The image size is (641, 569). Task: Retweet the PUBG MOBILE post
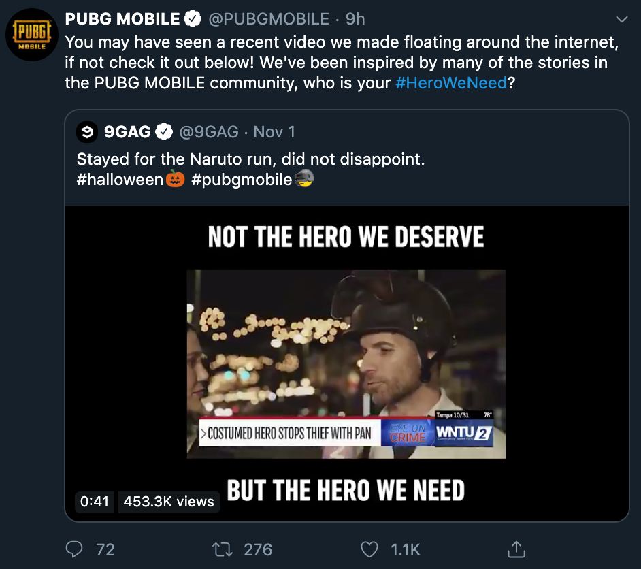(221, 549)
